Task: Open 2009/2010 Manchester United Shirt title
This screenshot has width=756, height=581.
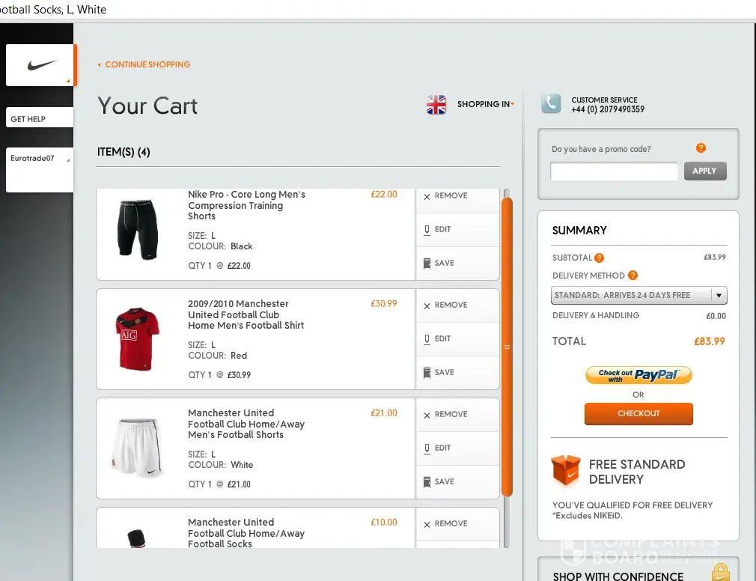Action: tap(246, 314)
